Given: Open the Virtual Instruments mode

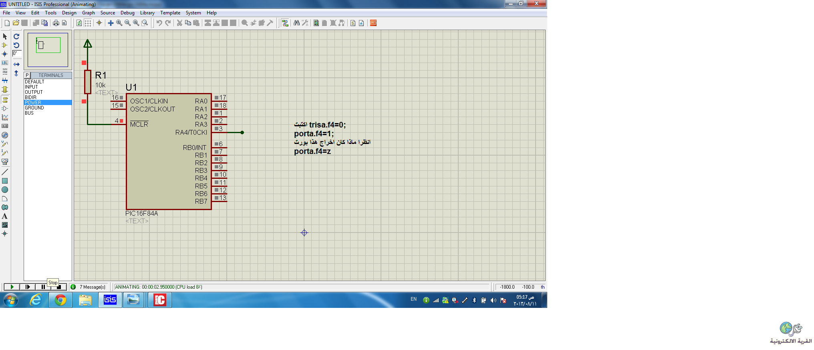Looking at the screenshot, I should tap(5, 162).
